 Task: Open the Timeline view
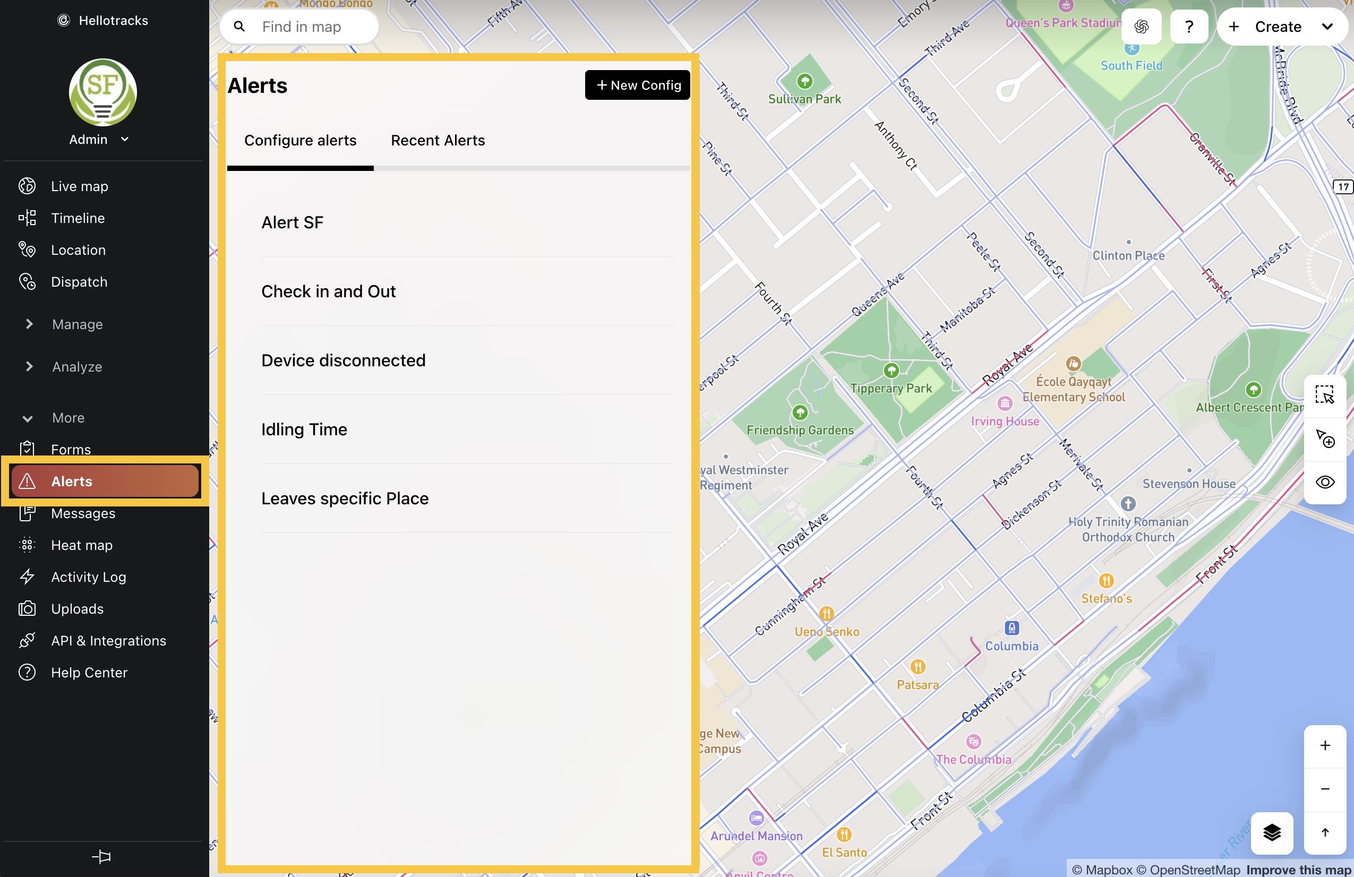point(78,218)
